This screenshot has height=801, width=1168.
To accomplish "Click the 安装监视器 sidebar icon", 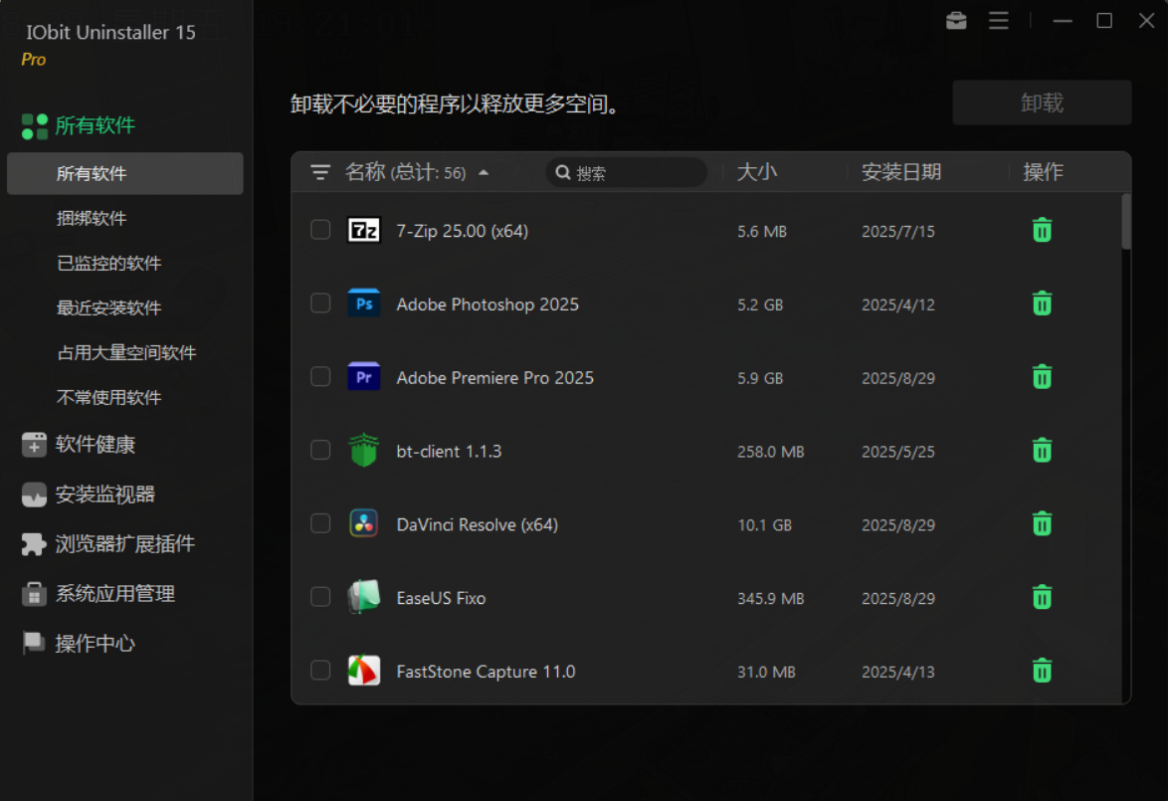I will point(34,494).
